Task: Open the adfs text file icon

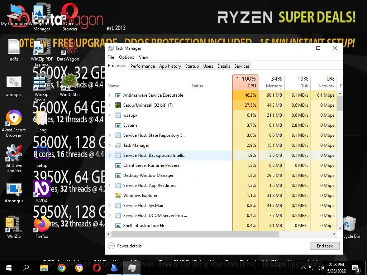Action: click(x=14, y=50)
